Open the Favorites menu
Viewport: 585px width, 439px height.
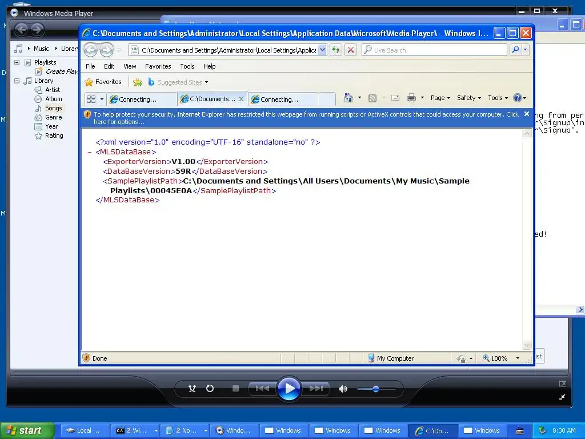pos(158,66)
